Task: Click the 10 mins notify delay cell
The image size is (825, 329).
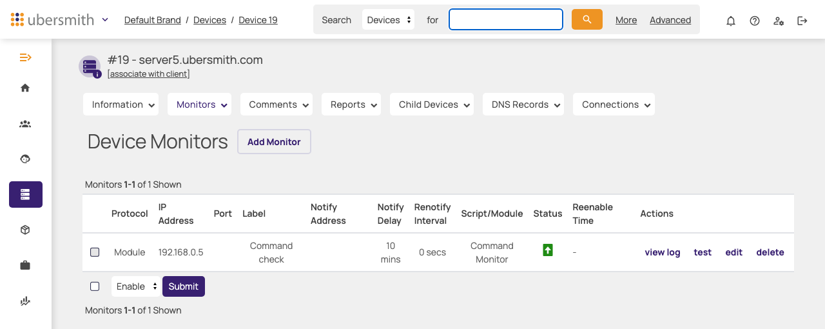Action: click(391, 252)
